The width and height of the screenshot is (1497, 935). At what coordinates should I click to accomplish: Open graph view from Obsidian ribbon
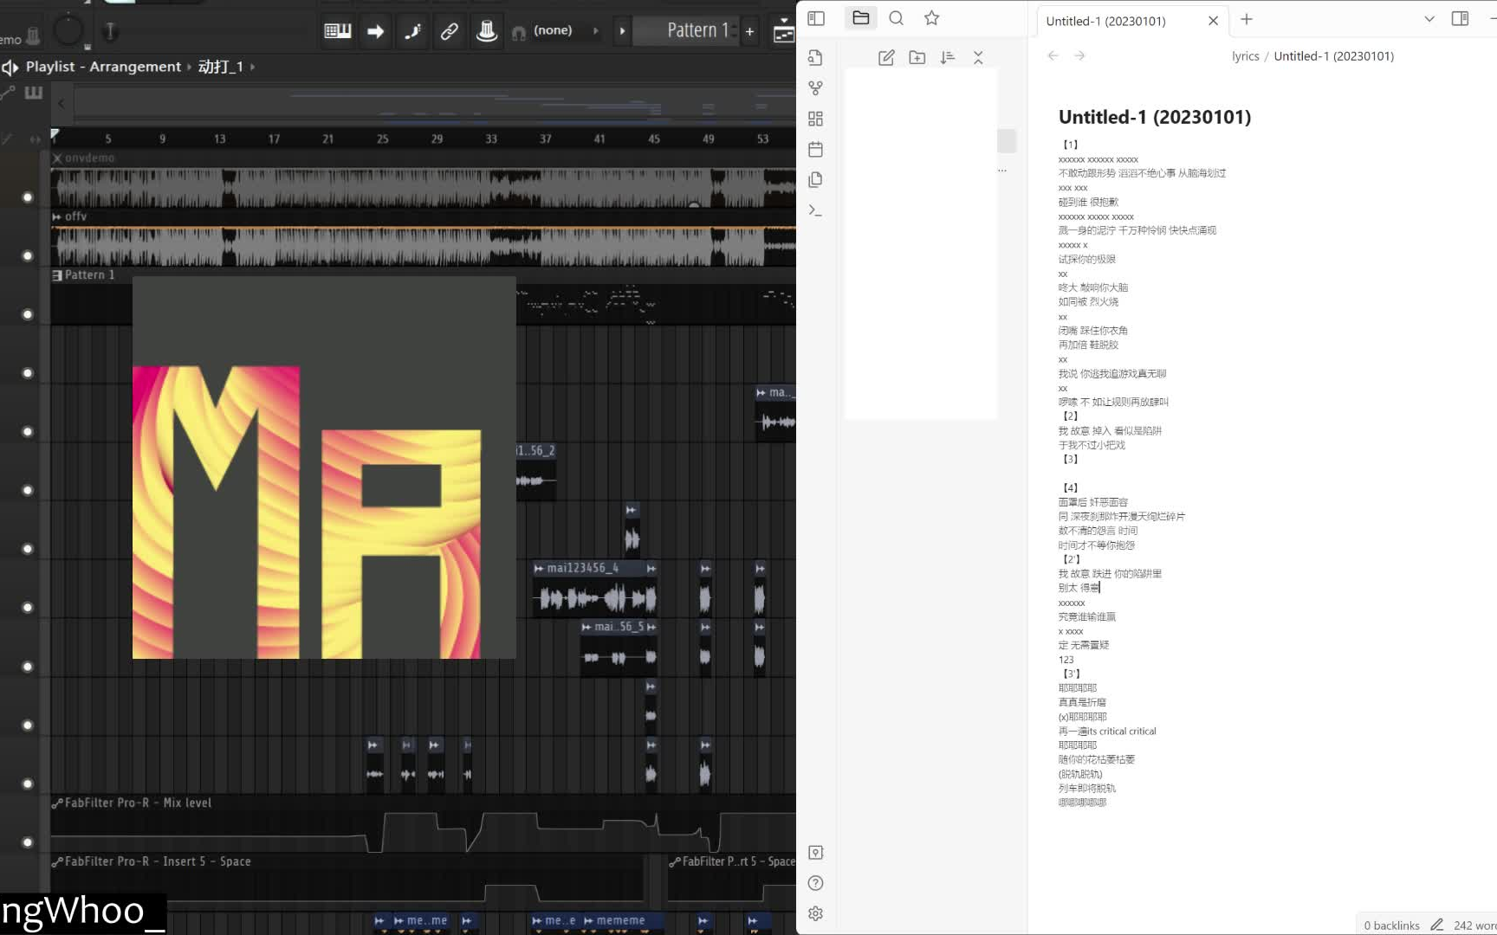pos(815,88)
